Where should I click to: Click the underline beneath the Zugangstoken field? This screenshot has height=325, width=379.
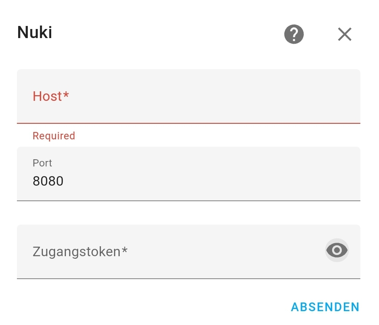coord(188,279)
